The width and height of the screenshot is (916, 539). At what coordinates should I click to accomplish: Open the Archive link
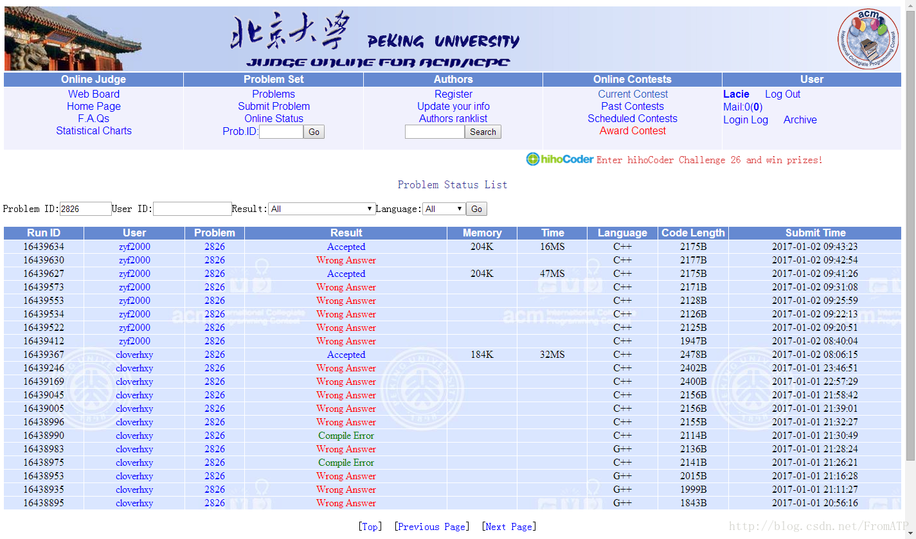(x=800, y=119)
